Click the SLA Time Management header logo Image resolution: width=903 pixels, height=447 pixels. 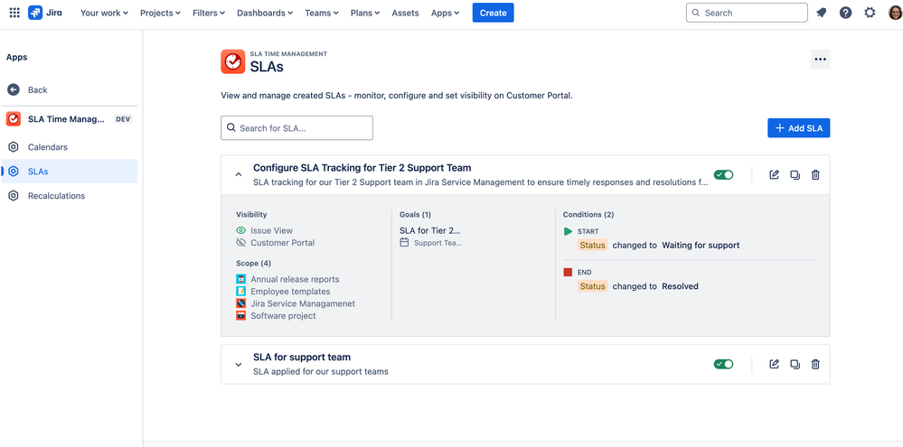(232, 61)
